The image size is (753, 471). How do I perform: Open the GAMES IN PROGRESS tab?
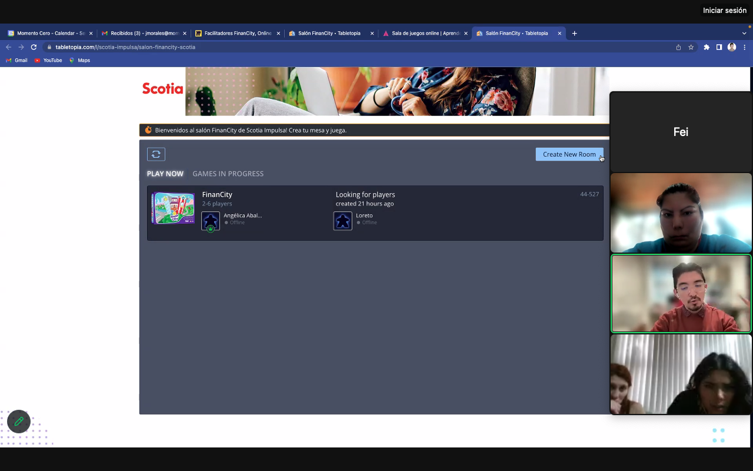pos(228,174)
